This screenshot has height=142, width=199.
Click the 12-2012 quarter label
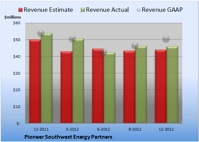[166, 129]
